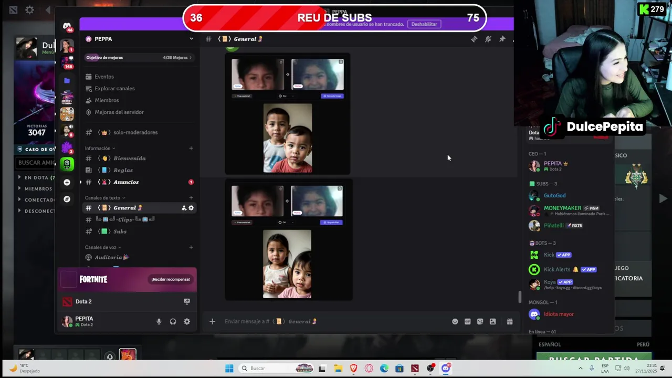The image size is (672, 378).
Task: Add channel to Canales de texto
Action: (x=191, y=198)
